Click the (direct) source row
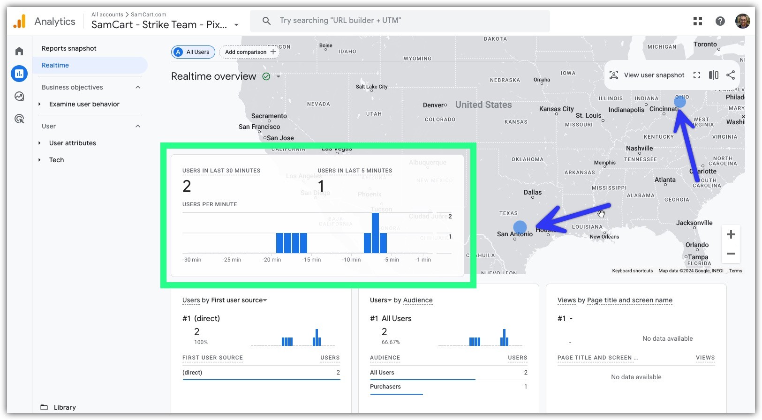Image resolution: width=762 pixels, height=420 pixels. click(x=261, y=372)
